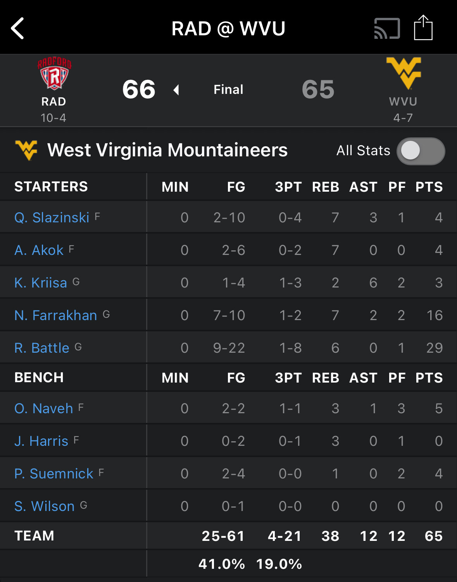Tap the WVU logo in scoreboard

tap(404, 73)
